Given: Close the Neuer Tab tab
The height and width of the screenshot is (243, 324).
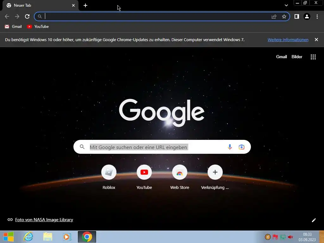Looking at the screenshot, I should (x=73, y=5).
